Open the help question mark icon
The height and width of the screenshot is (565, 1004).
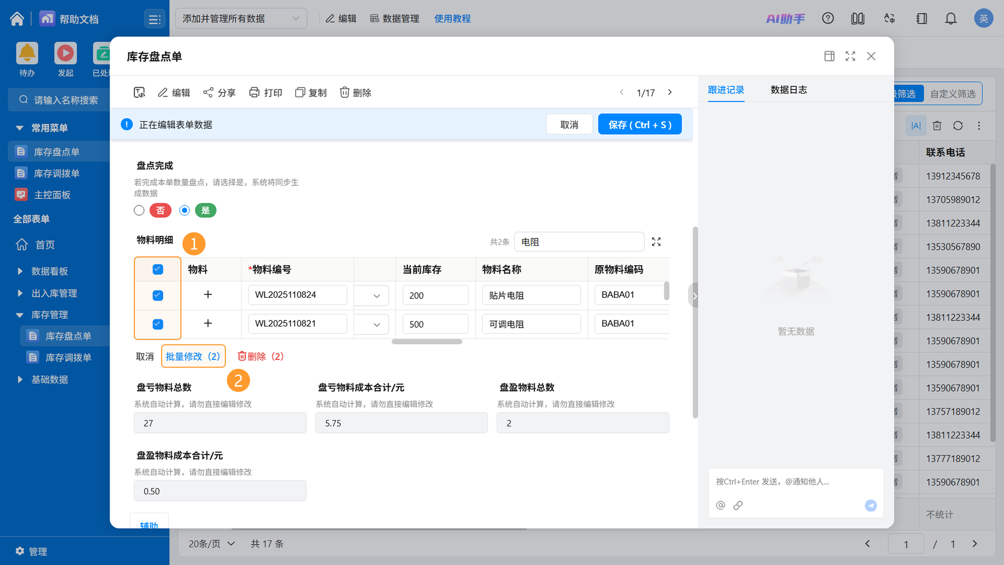(x=828, y=18)
